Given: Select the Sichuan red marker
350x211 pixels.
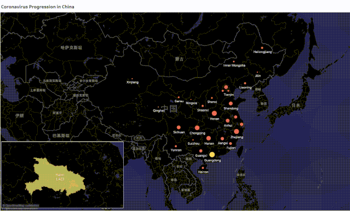Looking at the screenshot, I should click(179, 127).
